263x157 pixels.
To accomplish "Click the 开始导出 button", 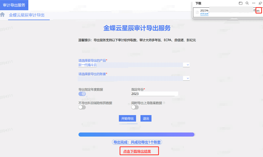I will coord(127,118).
